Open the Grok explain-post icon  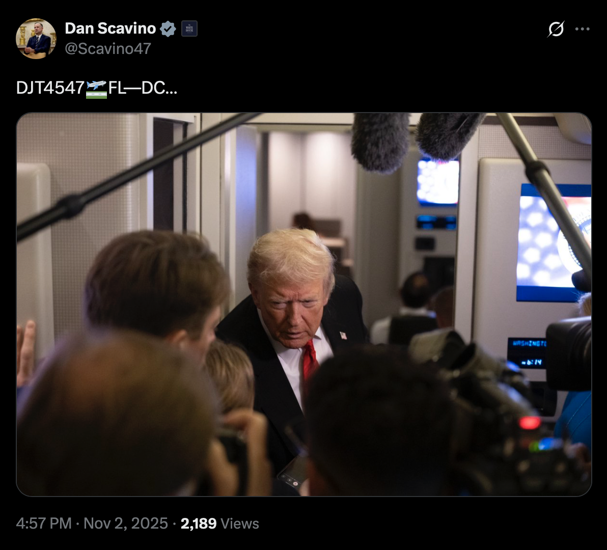[x=556, y=29]
